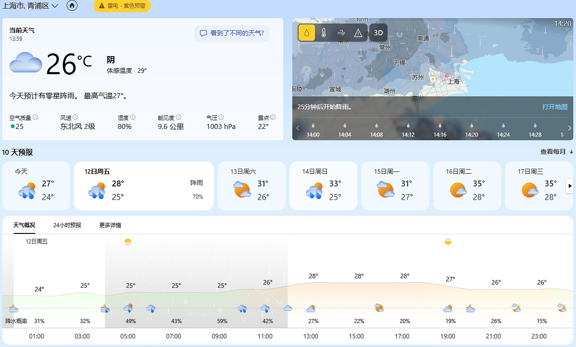Open the full map via 打开地图
The image size is (576, 347).
click(x=555, y=107)
